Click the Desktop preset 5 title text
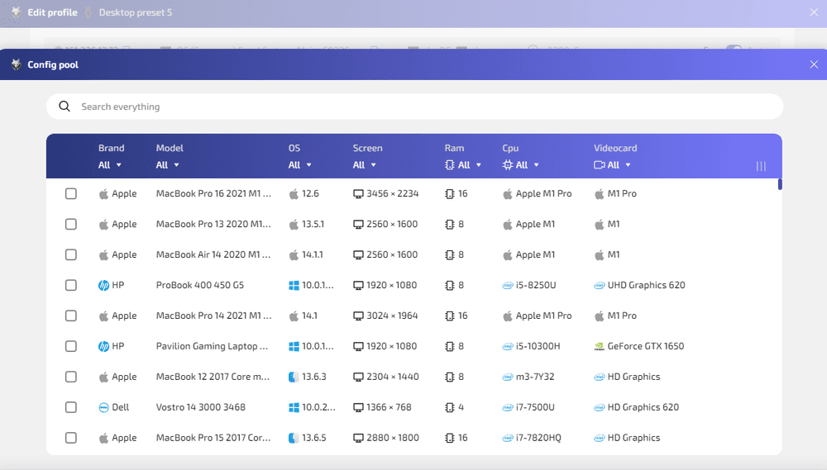This screenshot has height=470, width=827. coord(136,12)
